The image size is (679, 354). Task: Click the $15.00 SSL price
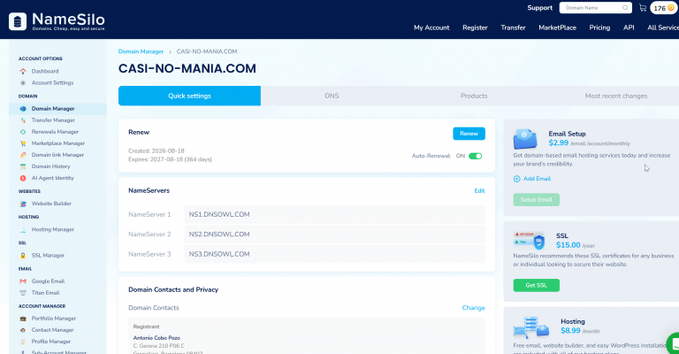tap(568, 245)
